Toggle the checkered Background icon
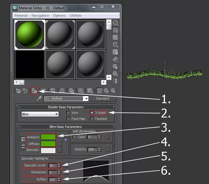 (x=115, y=37)
